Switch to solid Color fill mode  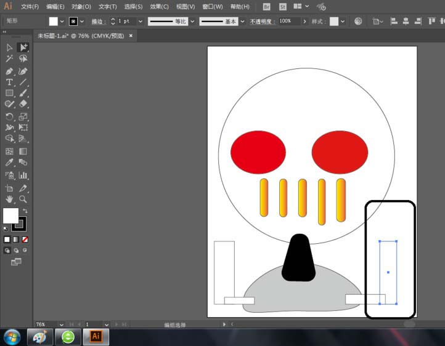(x=7, y=239)
